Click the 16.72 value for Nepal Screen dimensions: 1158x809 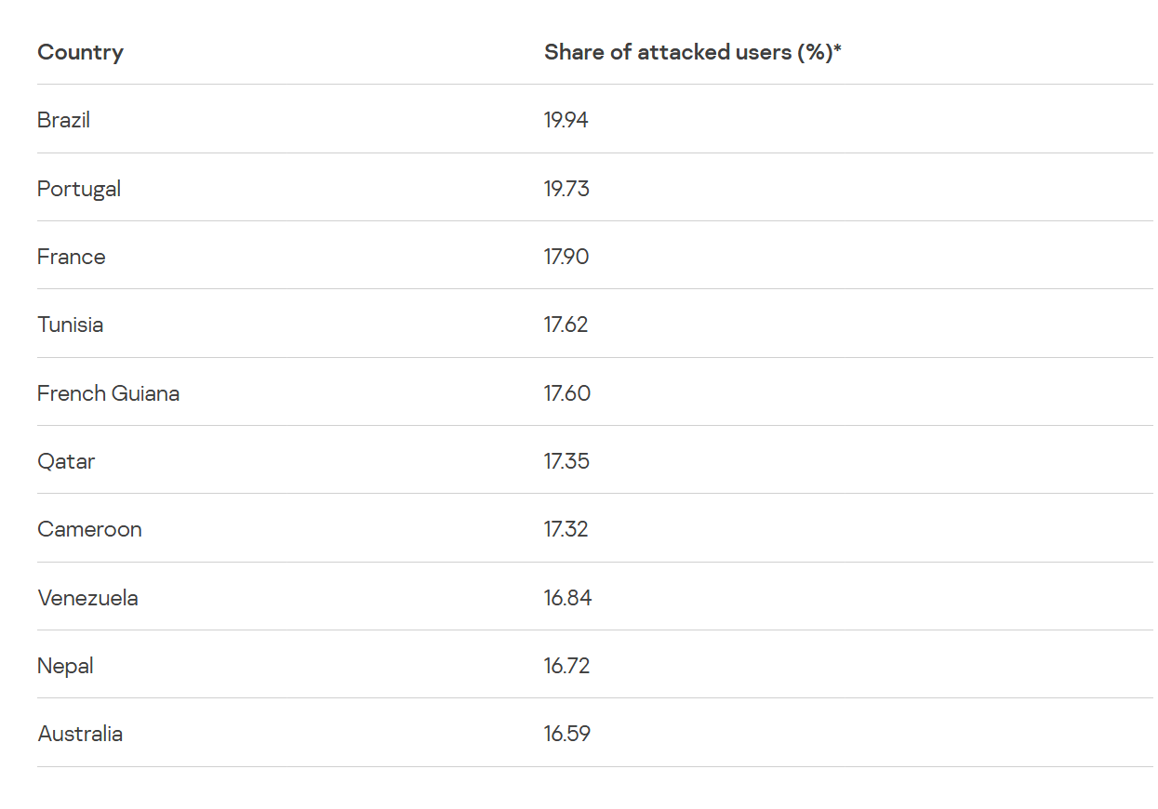coord(566,666)
